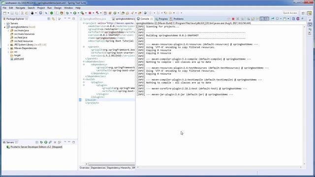Image resolution: width=315 pixels, height=177 pixels.
Task: Open Package Explorer view menu arrow
Action: tap(65, 19)
